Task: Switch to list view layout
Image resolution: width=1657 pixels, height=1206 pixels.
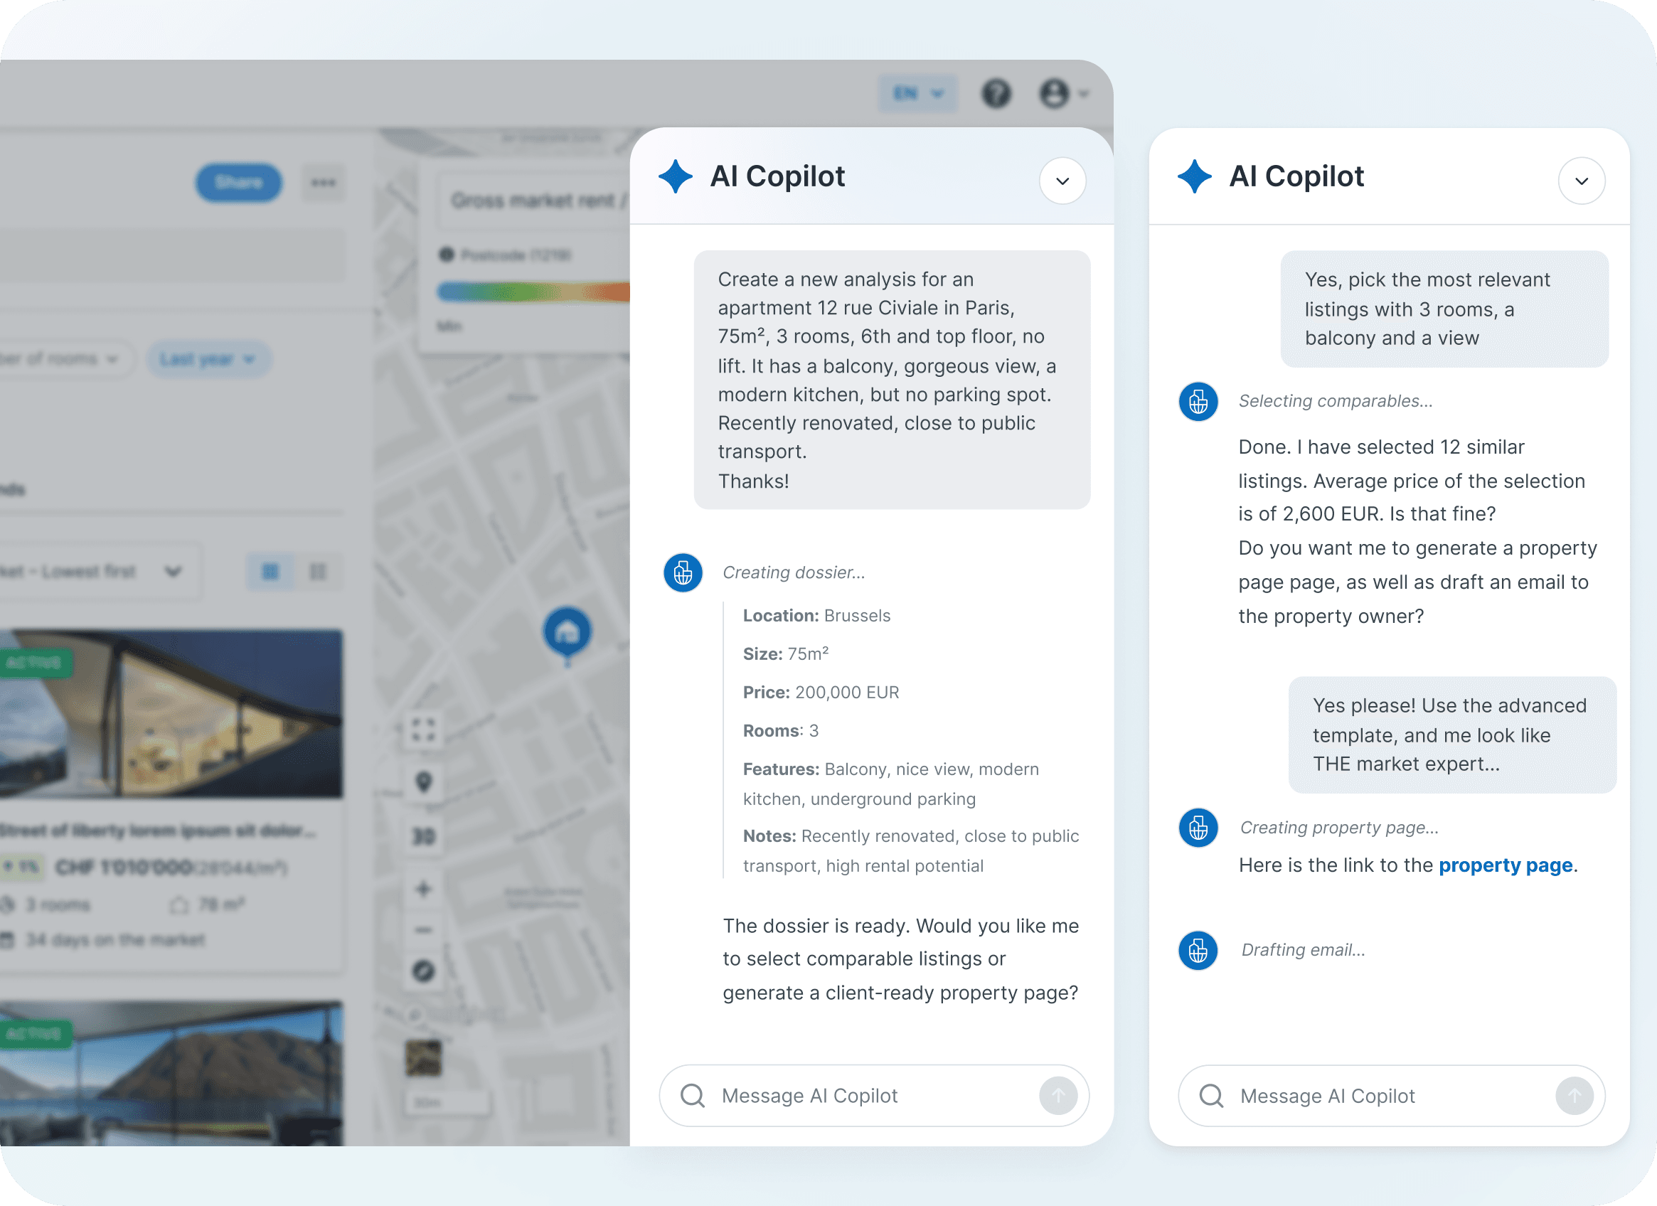Action: pyautogui.click(x=318, y=571)
